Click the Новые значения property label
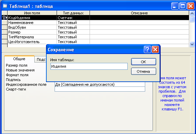The width and height of the screenshot is (196, 134). [x=20, y=70]
